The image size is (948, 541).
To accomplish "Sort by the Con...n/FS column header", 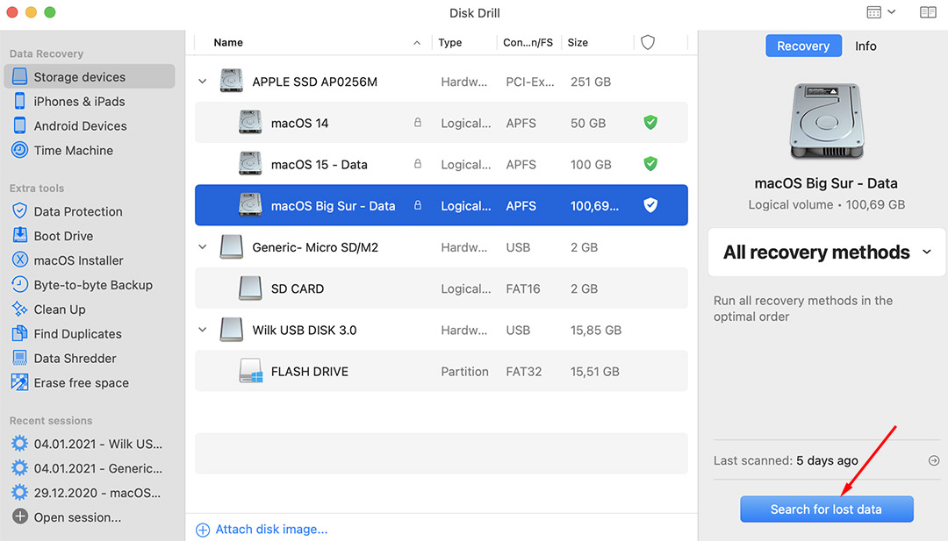I will pos(528,42).
